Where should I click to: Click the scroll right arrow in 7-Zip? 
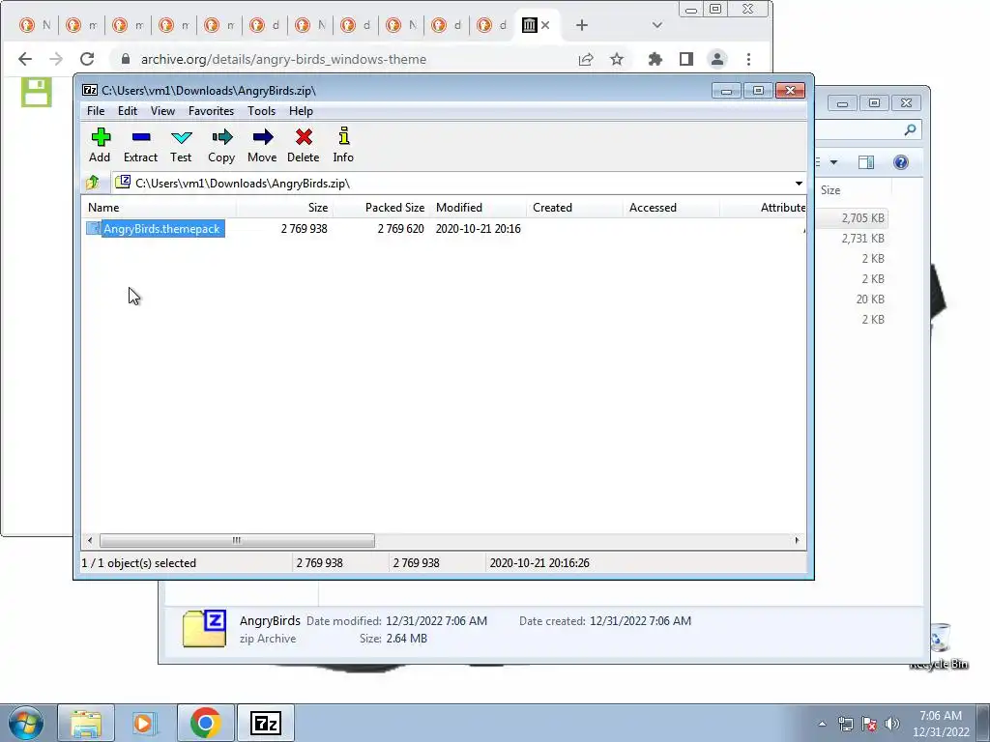coord(797,541)
